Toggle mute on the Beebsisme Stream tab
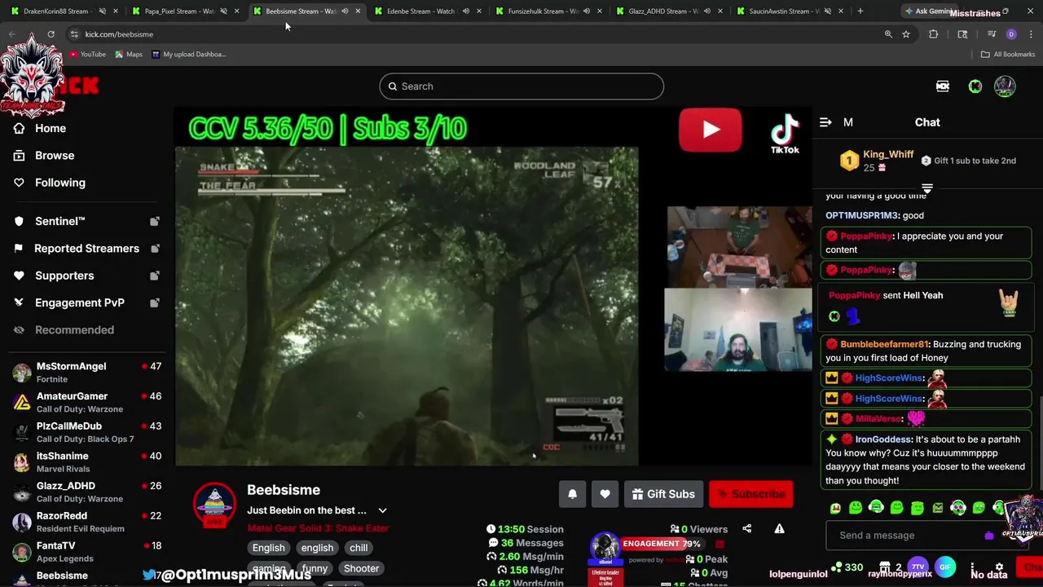1043x587 pixels. [x=345, y=11]
